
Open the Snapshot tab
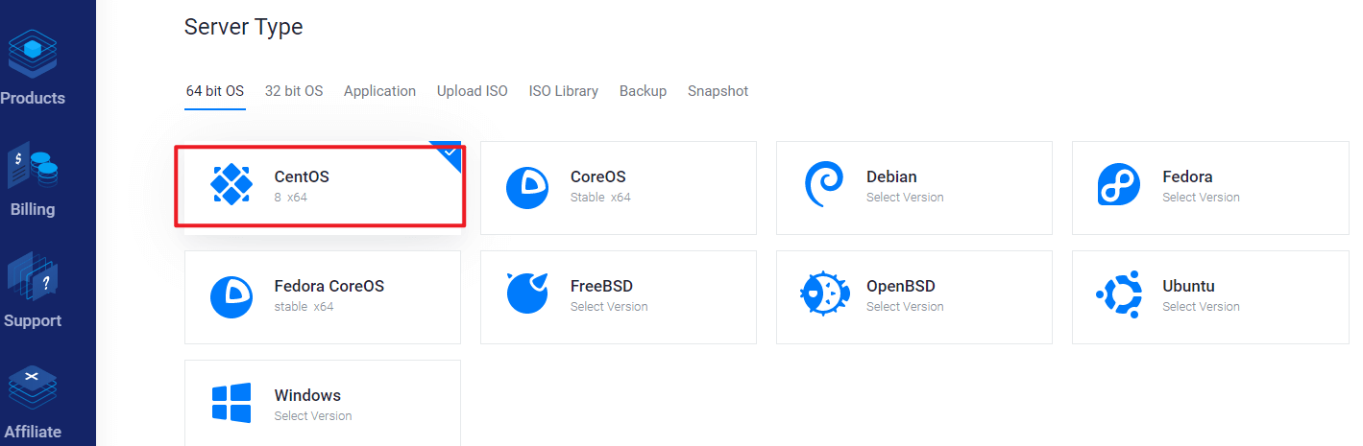718,91
